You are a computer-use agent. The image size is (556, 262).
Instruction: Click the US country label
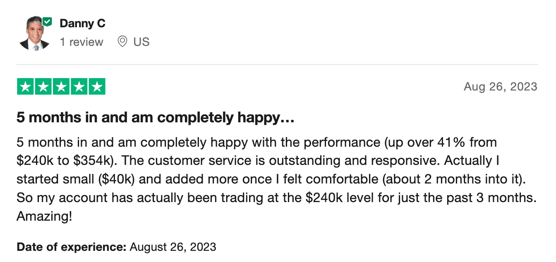click(141, 42)
